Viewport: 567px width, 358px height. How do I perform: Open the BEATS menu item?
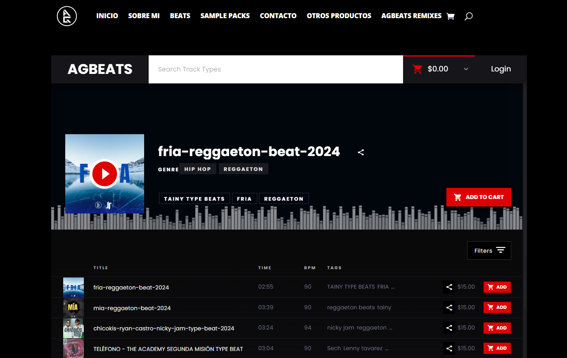180,16
